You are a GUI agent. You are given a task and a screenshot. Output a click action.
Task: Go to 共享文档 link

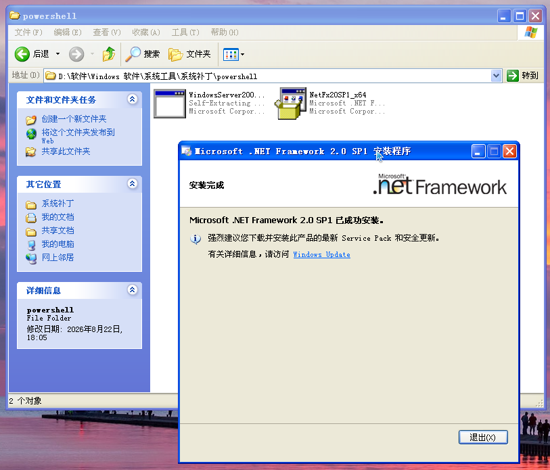click(x=58, y=231)
